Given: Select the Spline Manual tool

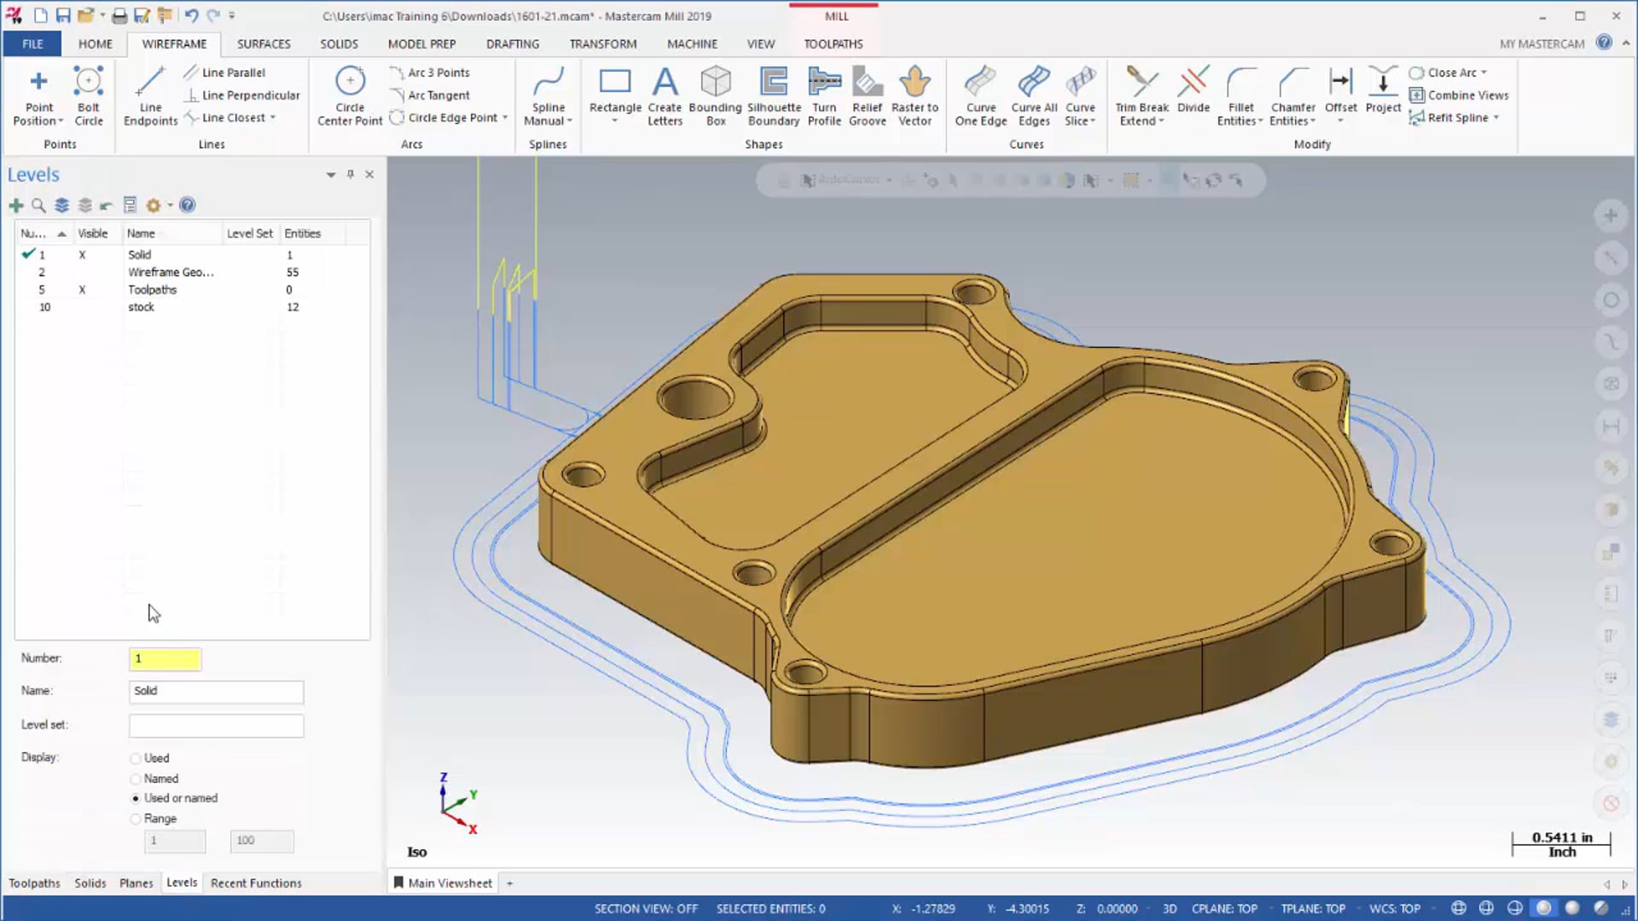Looking at the screenshot, I should (x=548, y=96).
